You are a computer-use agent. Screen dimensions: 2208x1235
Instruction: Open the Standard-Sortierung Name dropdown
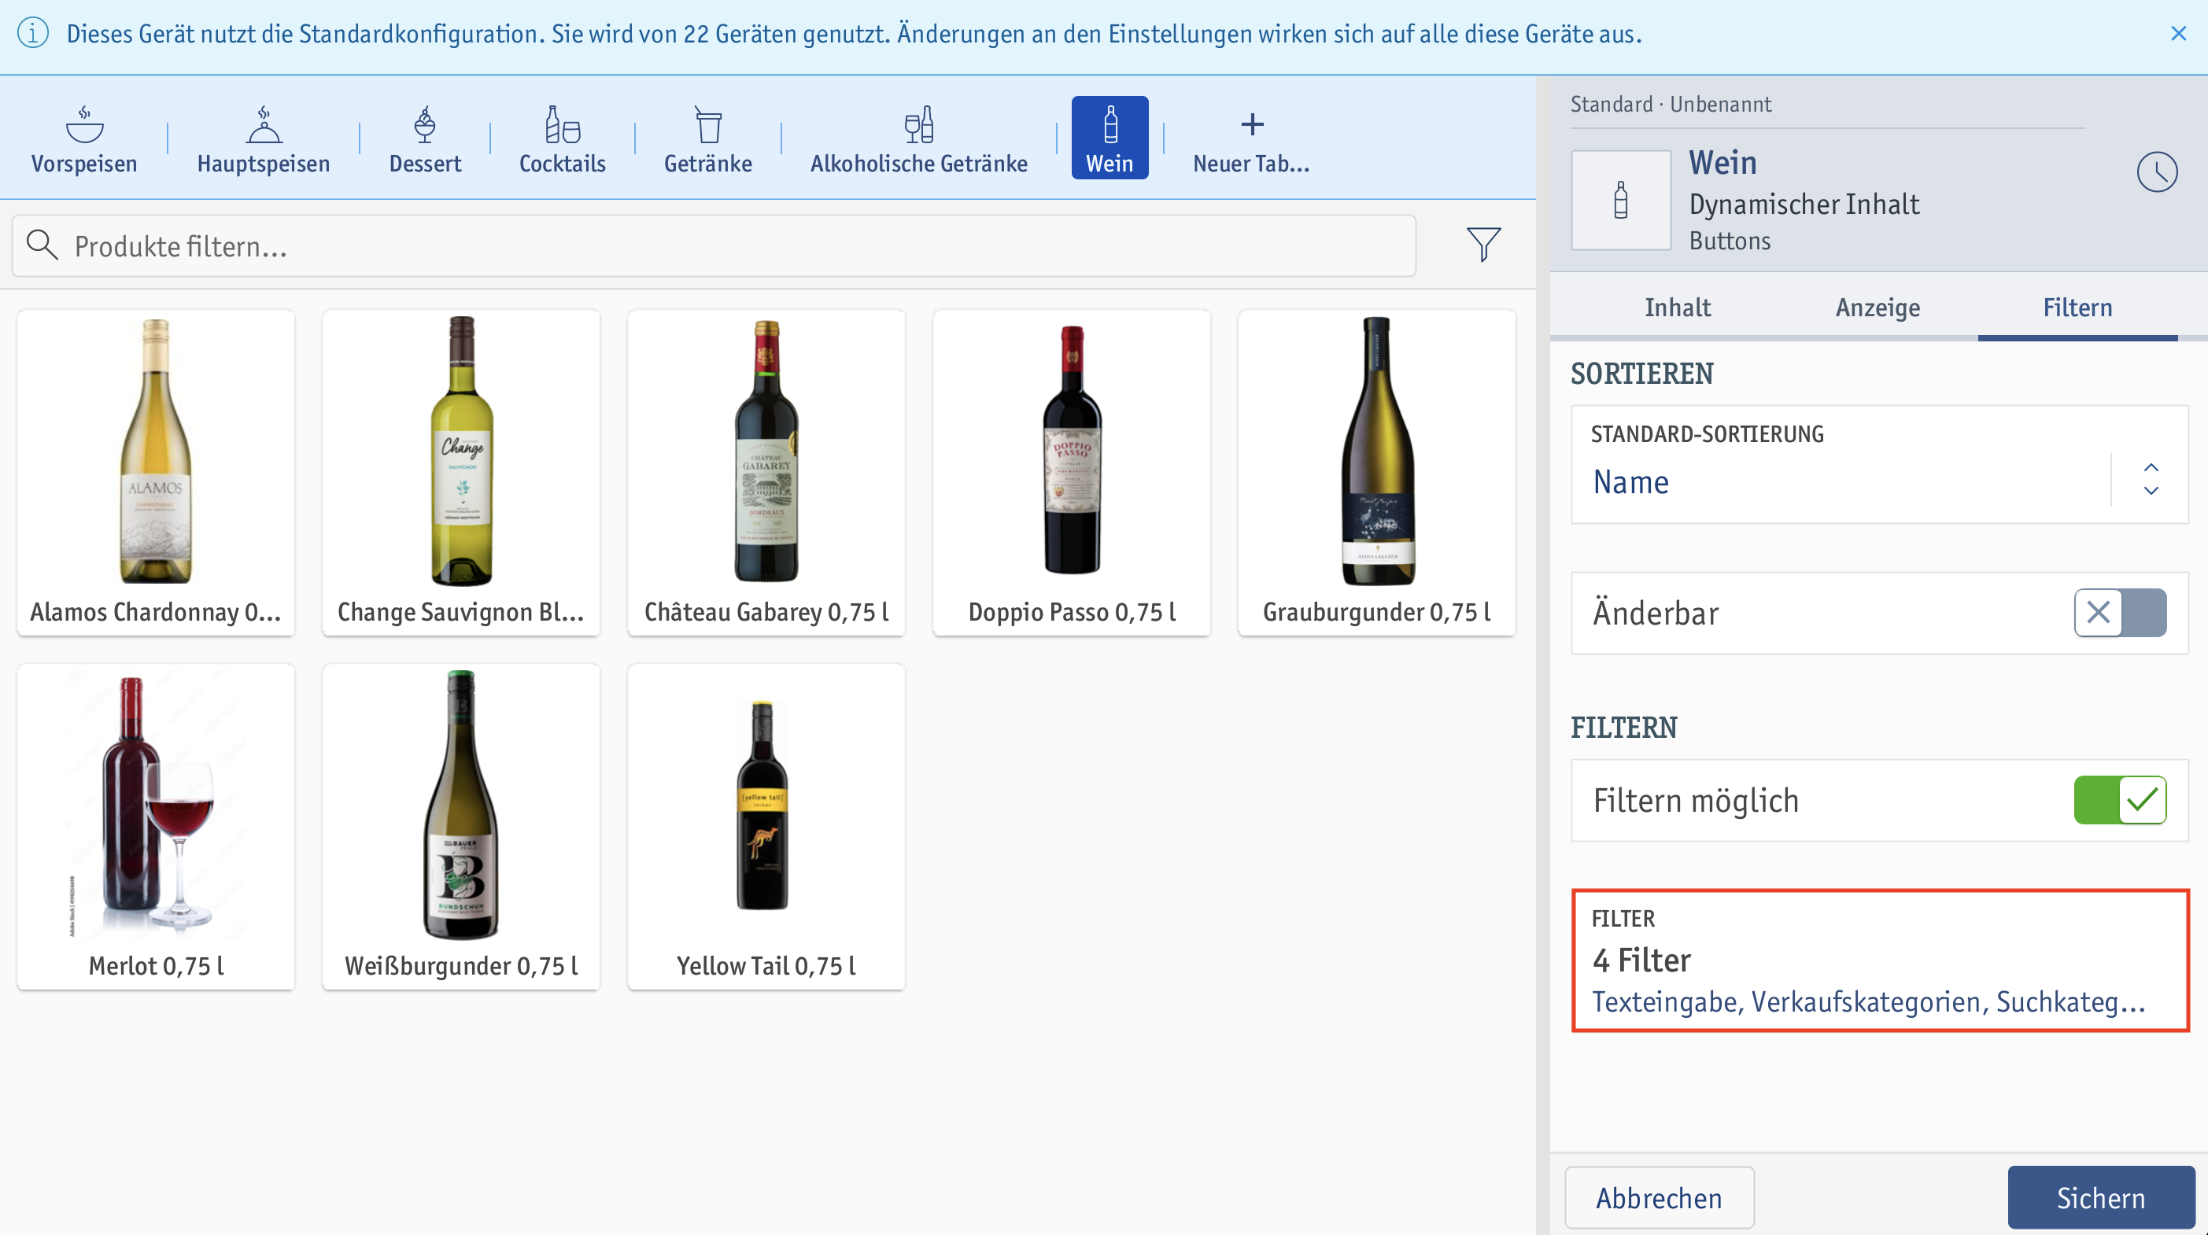tap(1880, 465)
